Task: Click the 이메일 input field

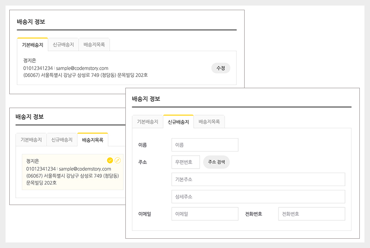Action: [x=204, y=214]
